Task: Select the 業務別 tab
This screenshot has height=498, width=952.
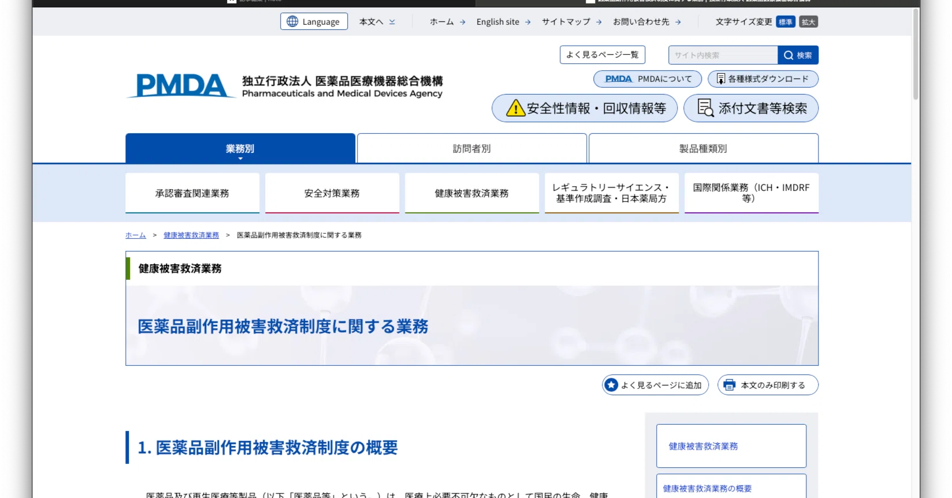Action: click(240, 148)
